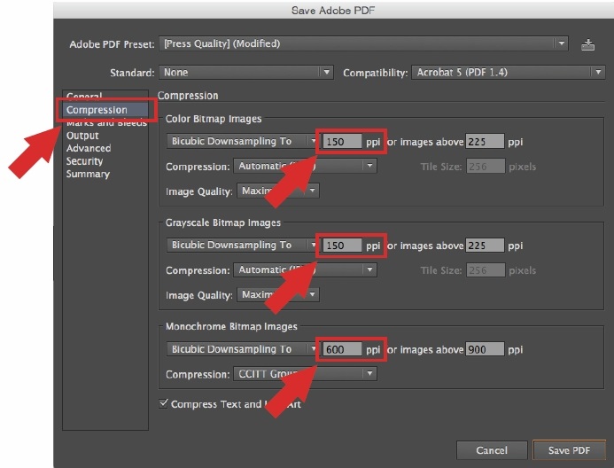The width and height of the screenshot is (614, 468).
Task: Click the Monochrome 600 ppi field
Action: pyautogui.click(x=342, y=349)
